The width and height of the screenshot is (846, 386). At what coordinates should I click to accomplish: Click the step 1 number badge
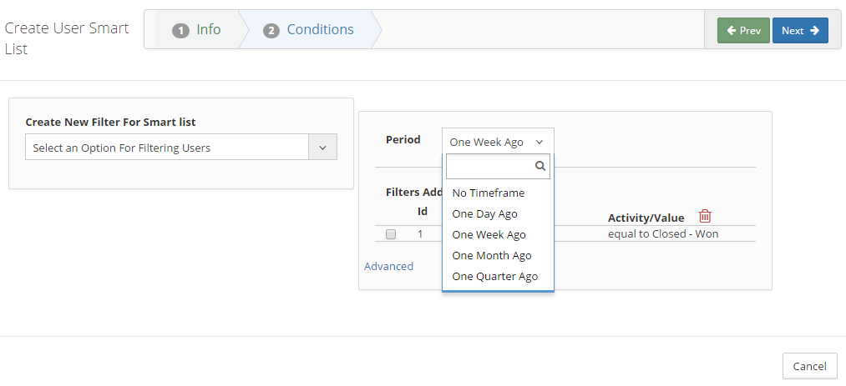click(x=180, y=31)
